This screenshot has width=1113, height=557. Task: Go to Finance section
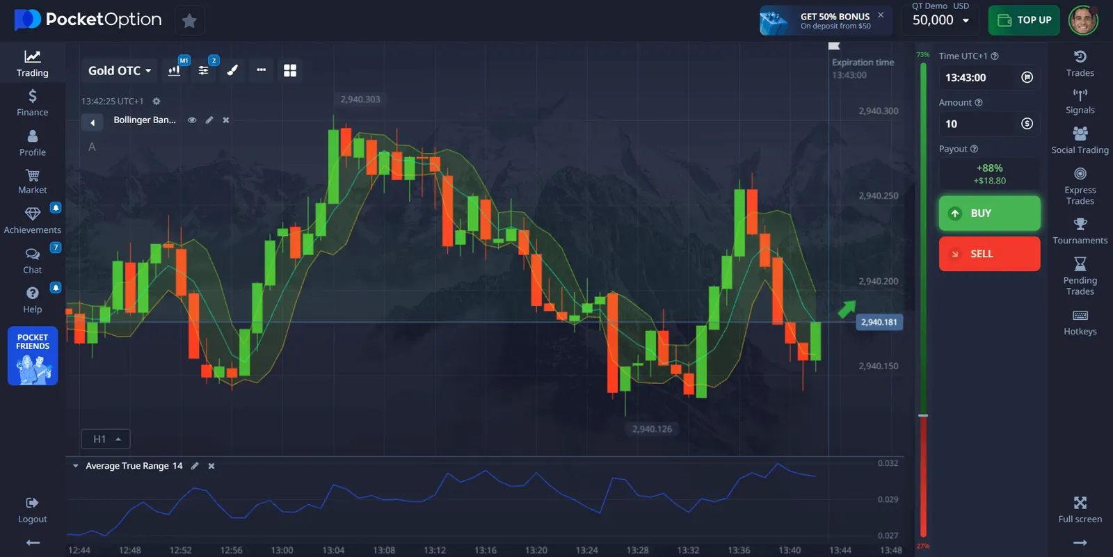click(33, 102)
